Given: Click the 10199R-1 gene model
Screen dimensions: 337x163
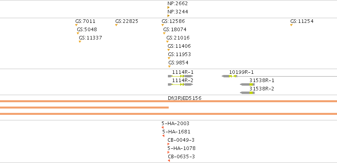Looking at the screenshot, I should tap(280, 76).
